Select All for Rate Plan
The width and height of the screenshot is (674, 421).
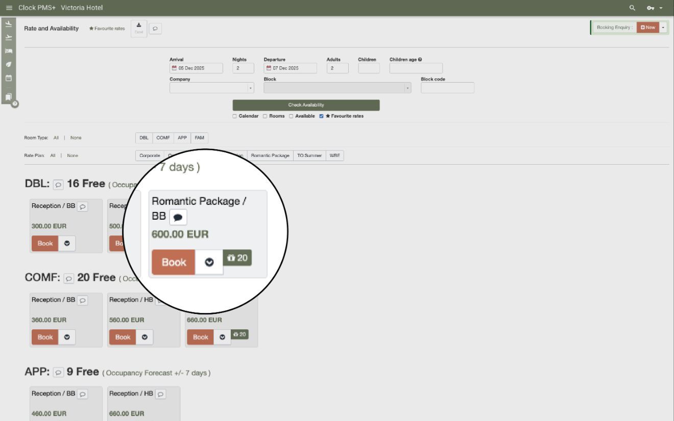pyautogui.click(x=53, y=155)
